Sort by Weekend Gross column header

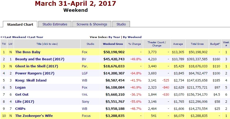coord(113,44)
